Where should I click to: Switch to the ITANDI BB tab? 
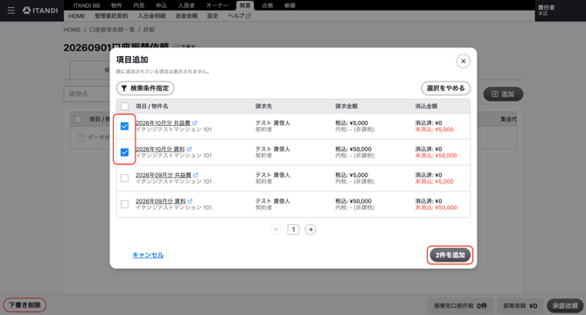coord(87,5)
